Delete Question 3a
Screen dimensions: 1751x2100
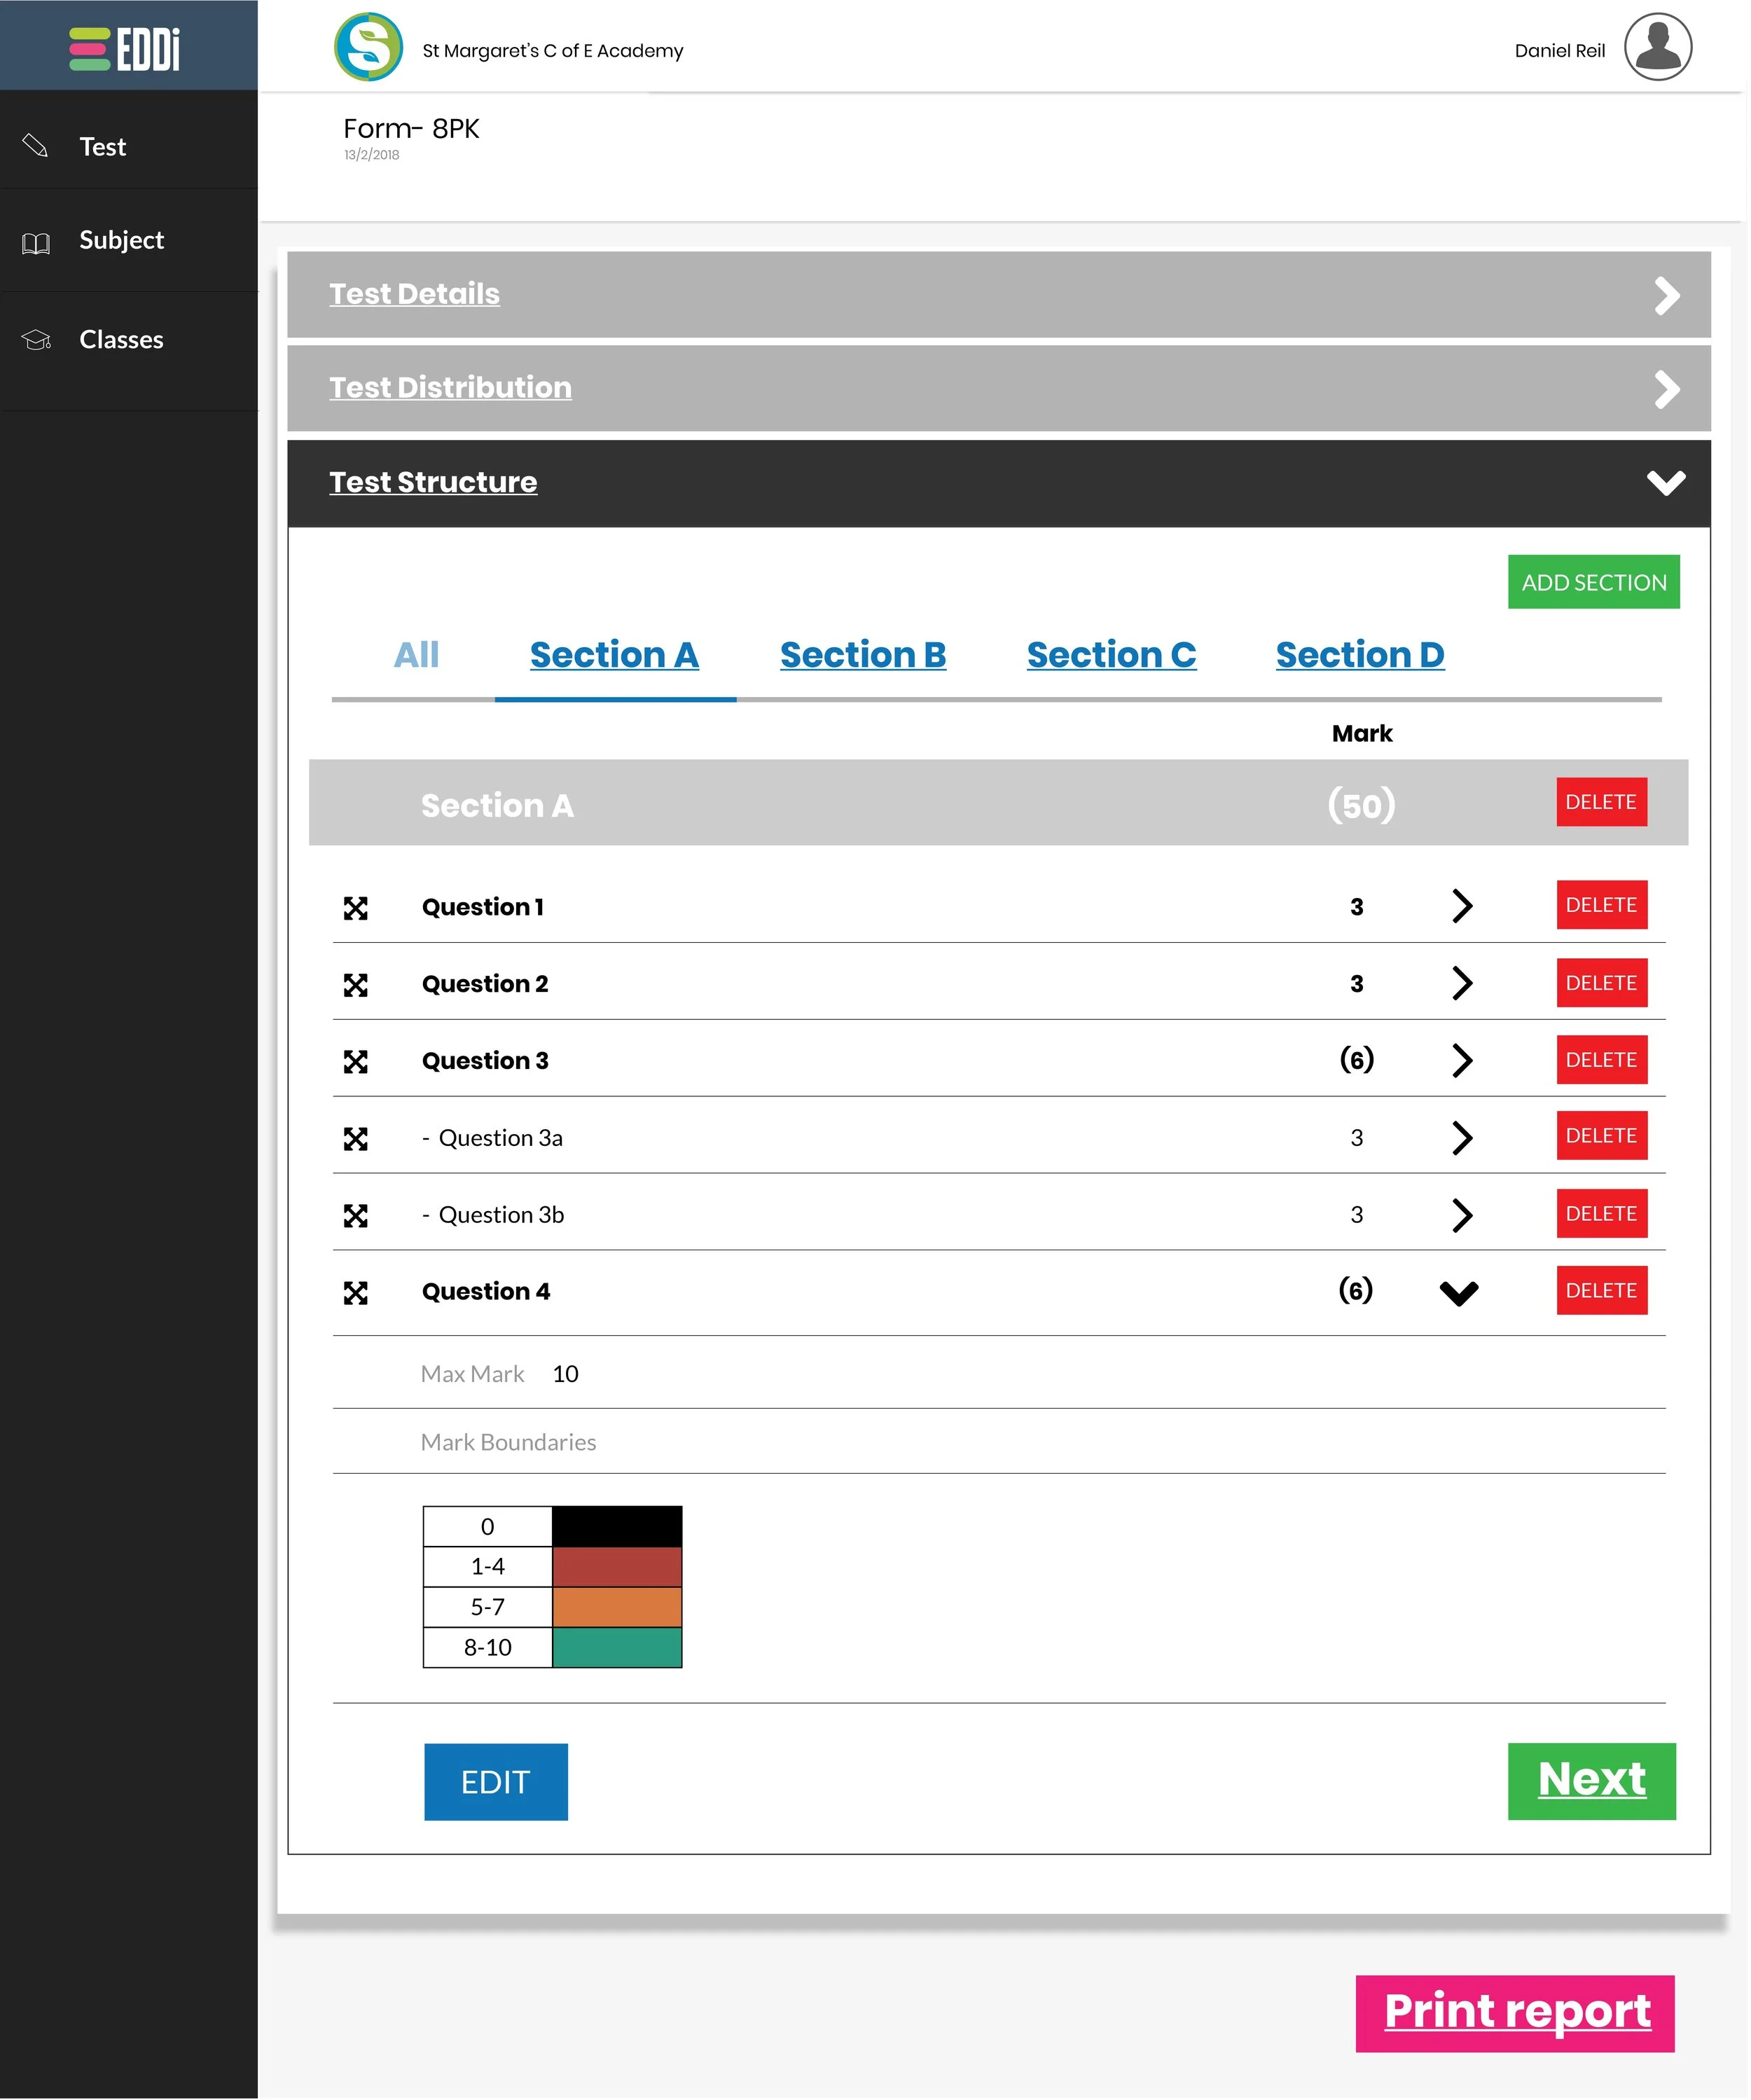pyautogui.click(x=1601, y=1136)
